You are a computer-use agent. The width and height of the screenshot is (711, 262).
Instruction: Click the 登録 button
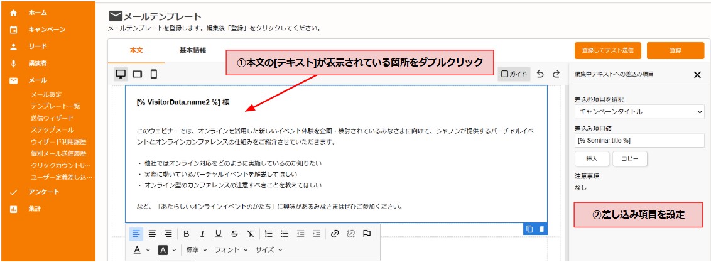tap(676, 51)
